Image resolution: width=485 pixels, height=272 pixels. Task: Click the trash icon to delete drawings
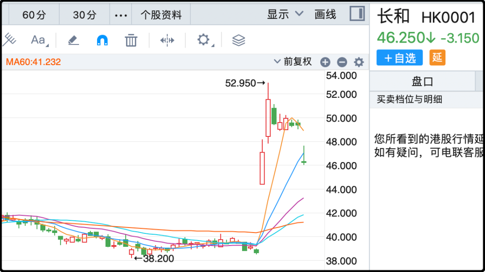tap(131, 40)
